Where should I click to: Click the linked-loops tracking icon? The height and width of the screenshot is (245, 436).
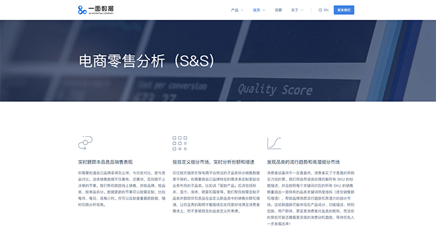[x=85, y=143]
